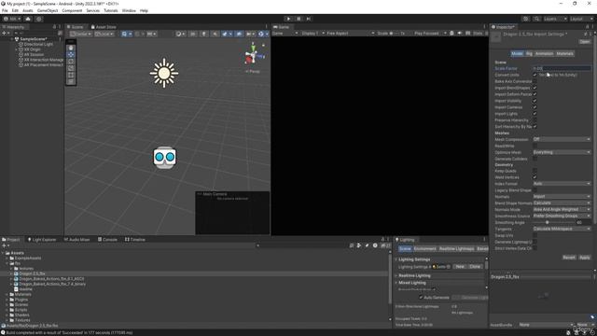The height and width of the screenshot is (336, 597).
Task: Click the Revert button in Inspector
Action: pos(569,258)
